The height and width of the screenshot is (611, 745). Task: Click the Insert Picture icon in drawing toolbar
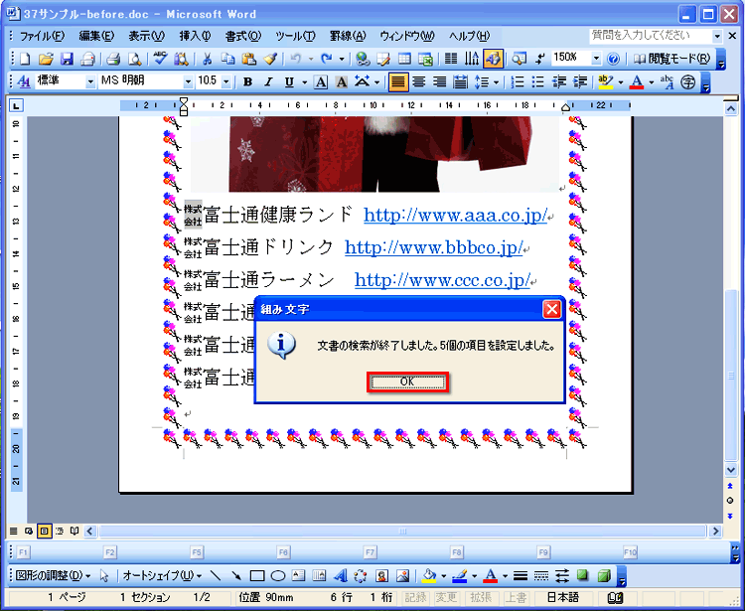click(402, 576)
